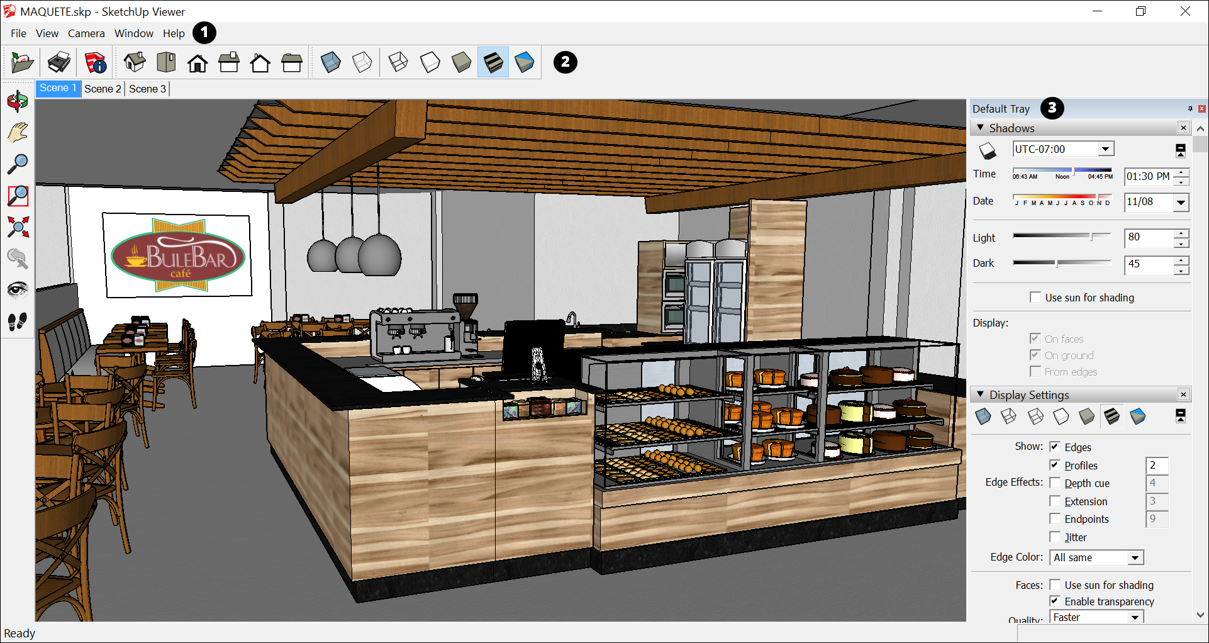Viewport: 1209px width, 643px height.
Task: Switch to Wireframe face style
Action: (398, 62)
